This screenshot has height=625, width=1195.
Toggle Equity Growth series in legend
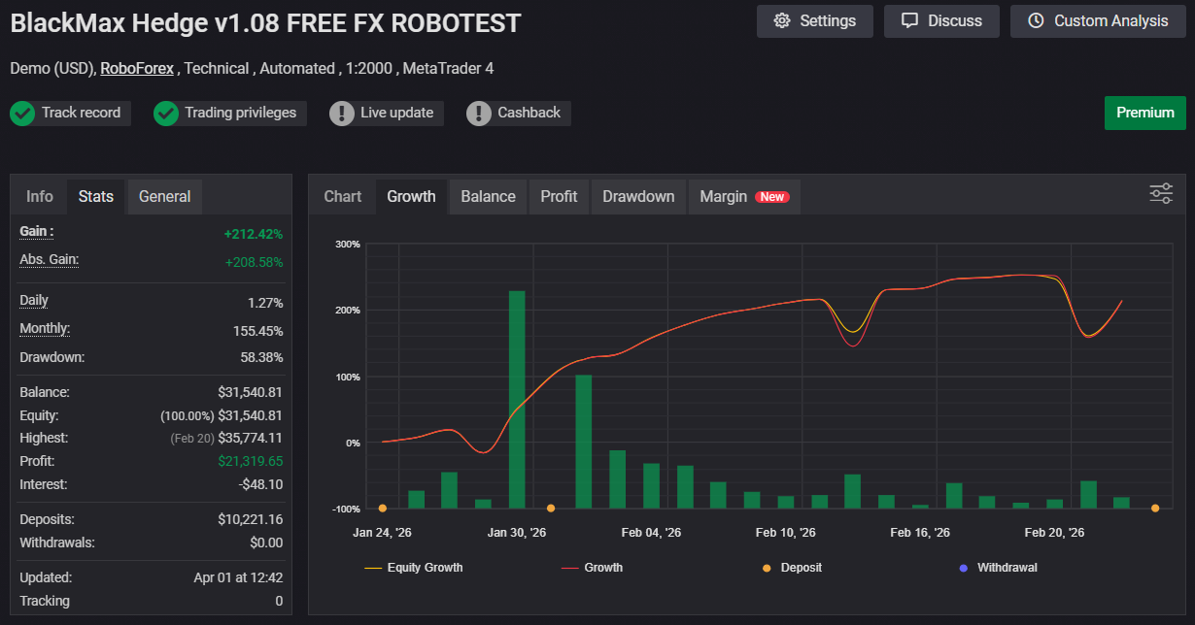tap(414, 568)
